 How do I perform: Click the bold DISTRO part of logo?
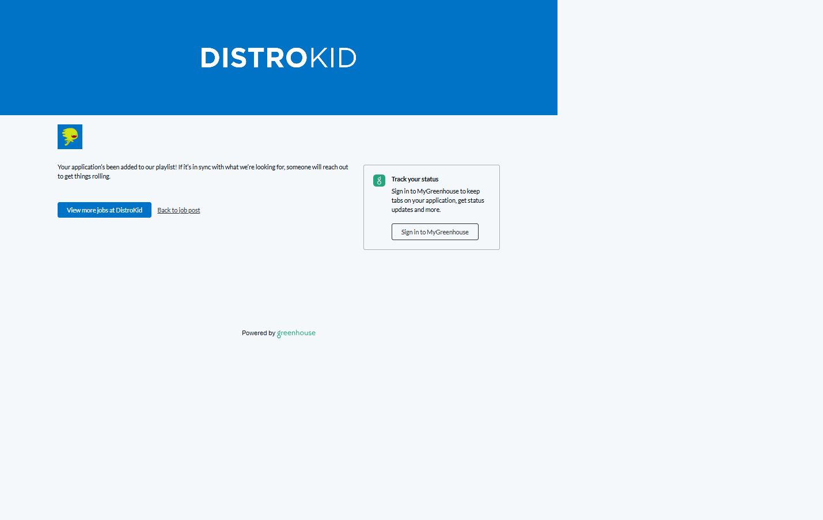pyautogui.click(x=253, y=58)
